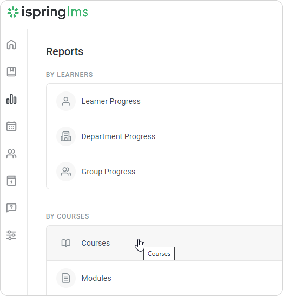Image resolution: width=283 pixels, height=296 pixels.
Task: Click the open book icon beside Courses
Action: coord(66,243)
